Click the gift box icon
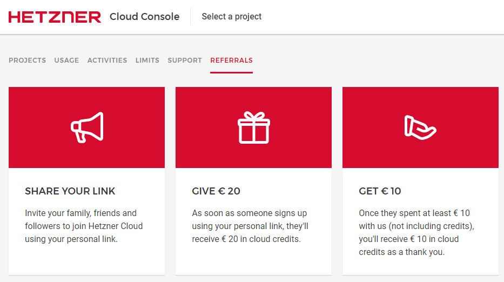 click(253, 127)
